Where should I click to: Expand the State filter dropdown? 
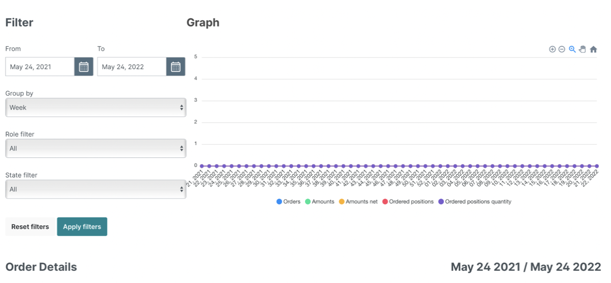click(x=96, y=189)
